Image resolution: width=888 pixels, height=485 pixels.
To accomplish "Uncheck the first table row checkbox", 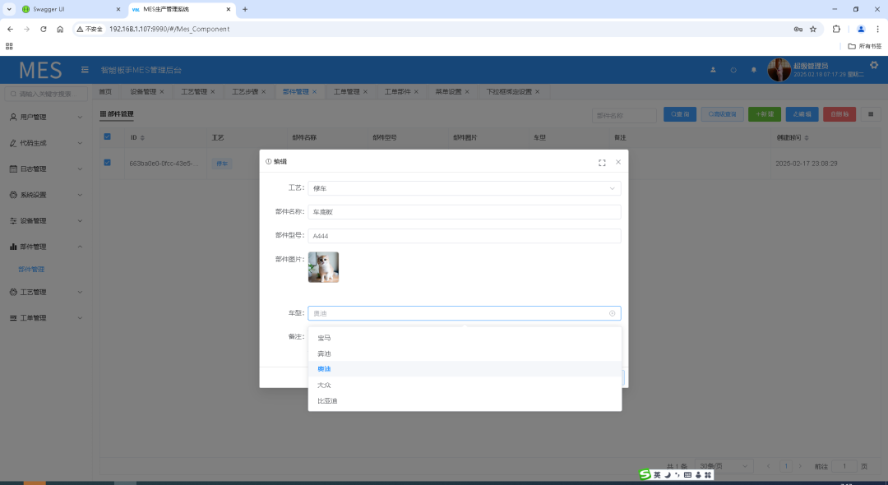I will tap(107, 163).
